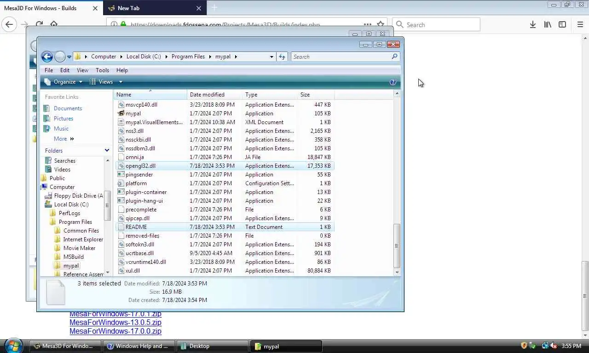This screenshot has height=353, width=589.
Task: Open Pictures favorite link
Action: click(x=64, y=119)
